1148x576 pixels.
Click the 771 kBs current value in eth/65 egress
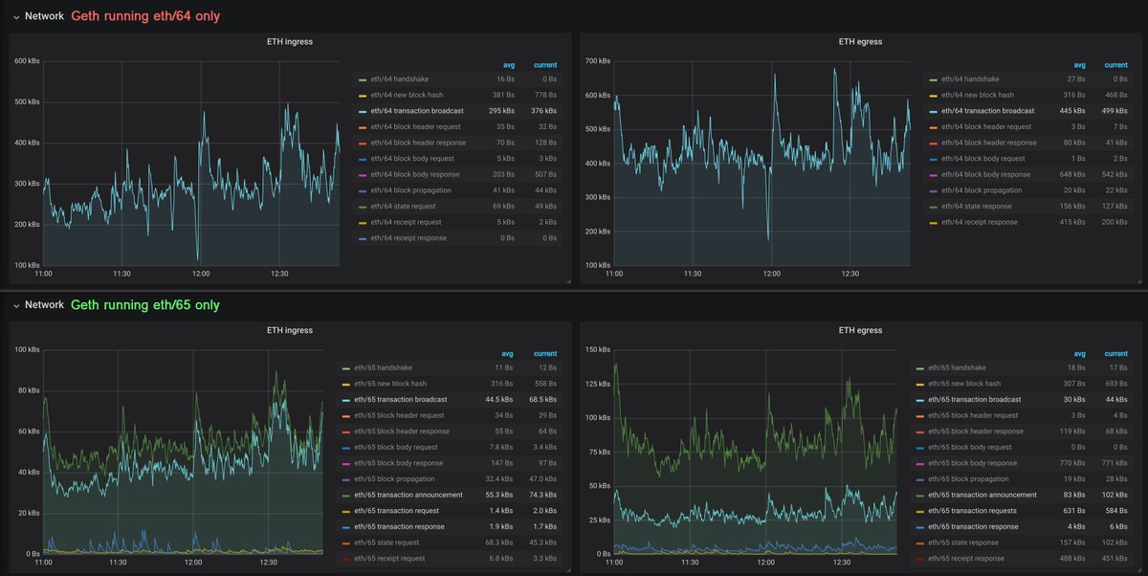click(x=1115, y=463)
